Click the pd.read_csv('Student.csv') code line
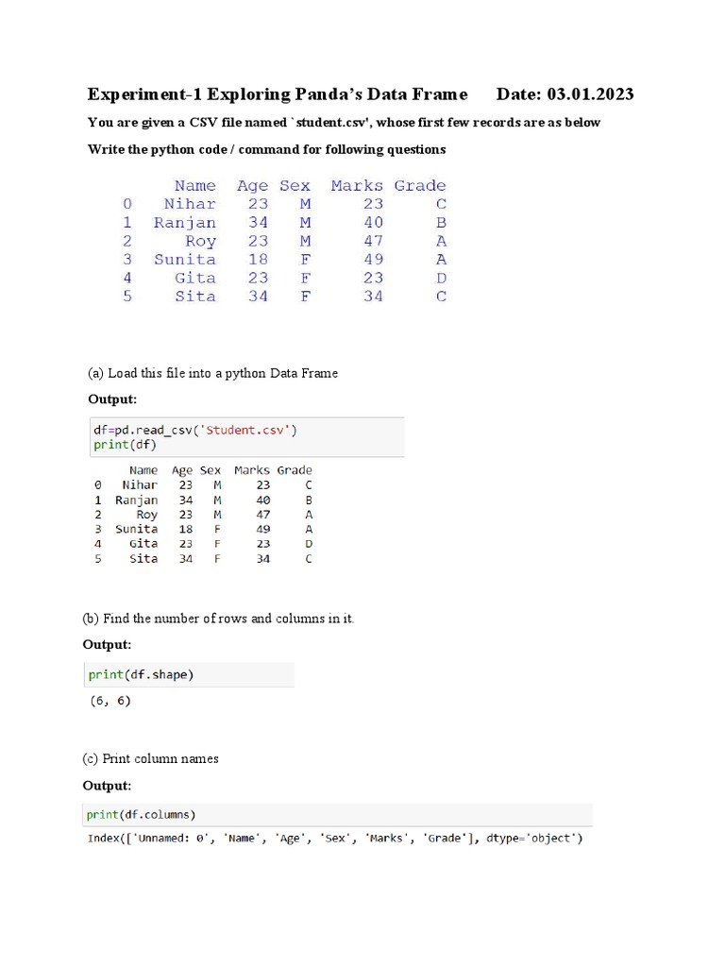This screenshot has height=967, width=725. [x=195, y=430]
